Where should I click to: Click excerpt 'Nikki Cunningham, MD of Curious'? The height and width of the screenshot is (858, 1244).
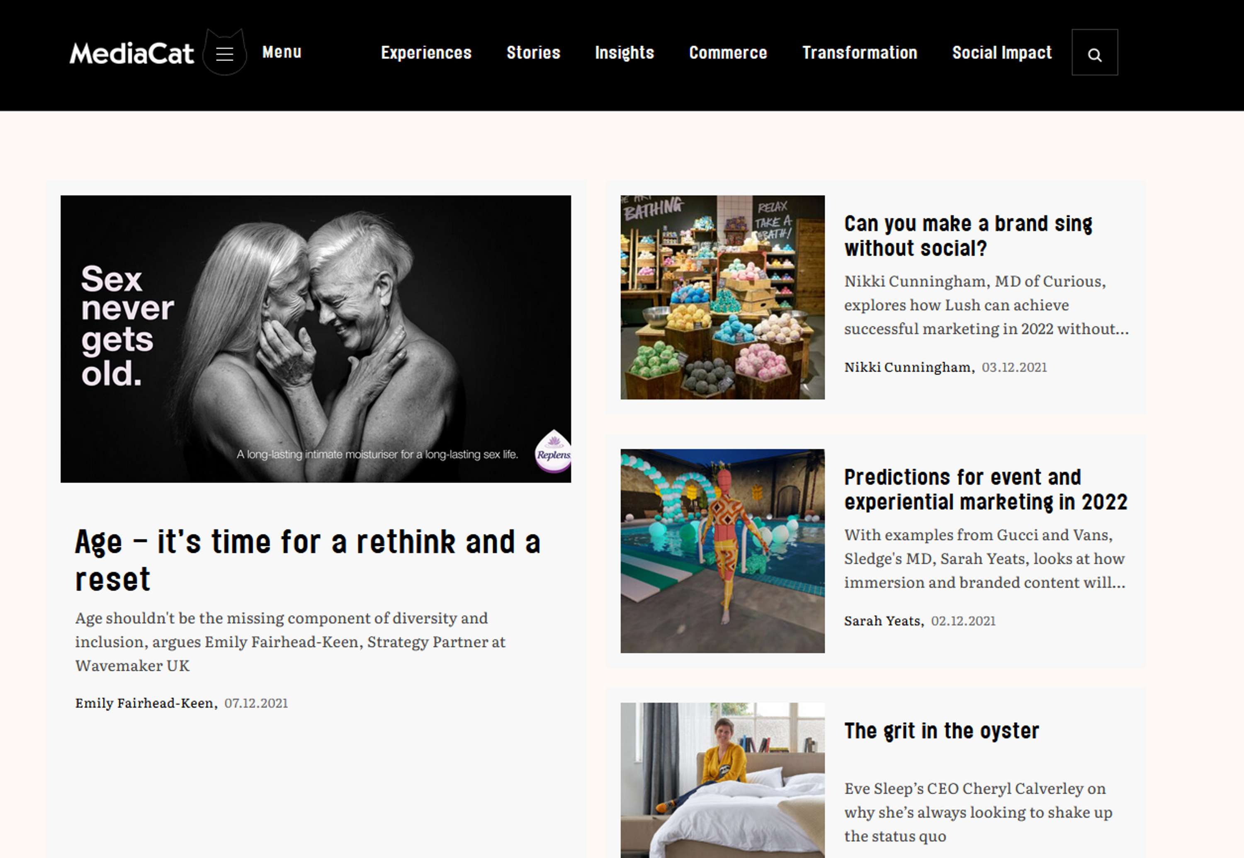pos(986,305)
